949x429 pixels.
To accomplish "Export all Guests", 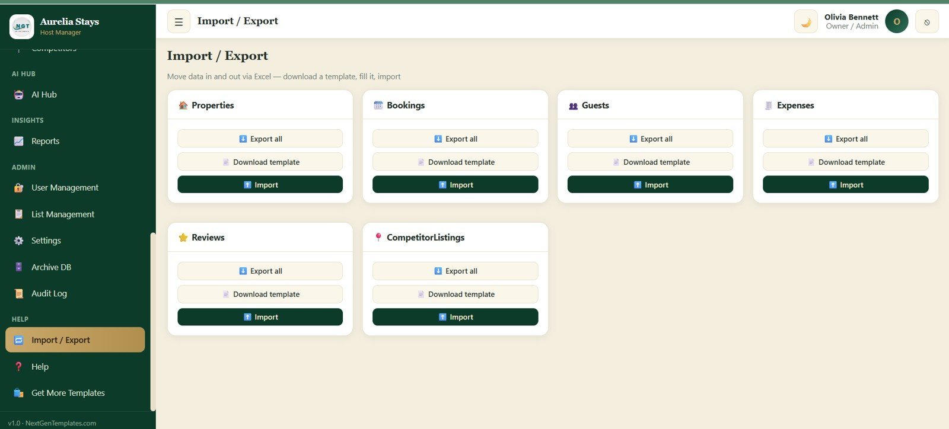I will tap(650, 139).
